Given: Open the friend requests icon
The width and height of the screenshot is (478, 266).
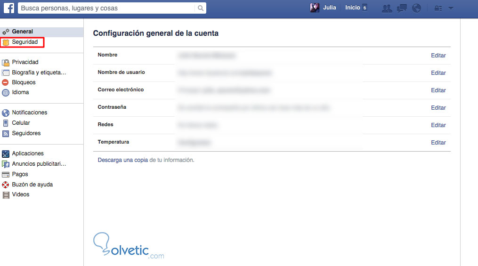Looking at the screenshot, I should click(x=387, y=8).
